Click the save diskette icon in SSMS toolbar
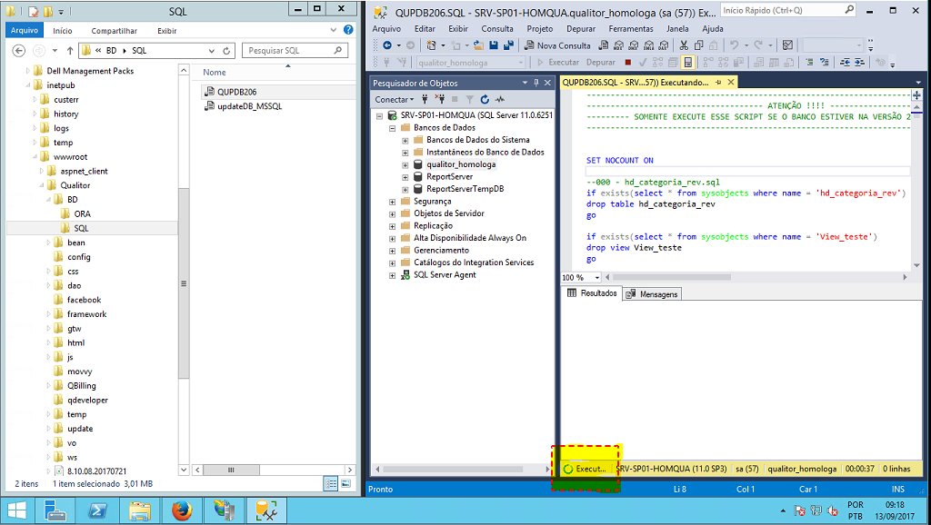The width and height of the screenshot is (931, 525). 494,45
